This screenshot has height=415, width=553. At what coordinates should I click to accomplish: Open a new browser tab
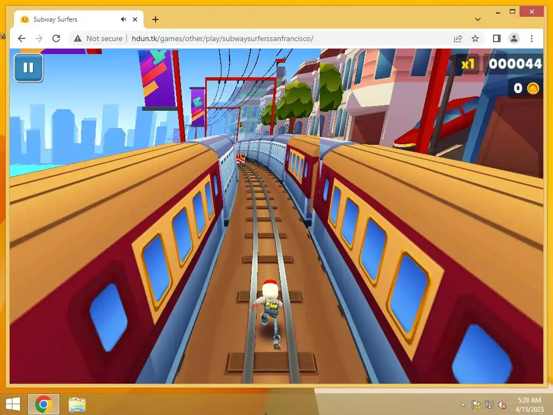[x=156, y=19]
